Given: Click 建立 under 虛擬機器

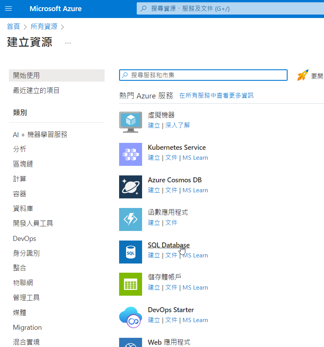Looking at the screenshot, I should pyautogui.click(x=154, y=125).
